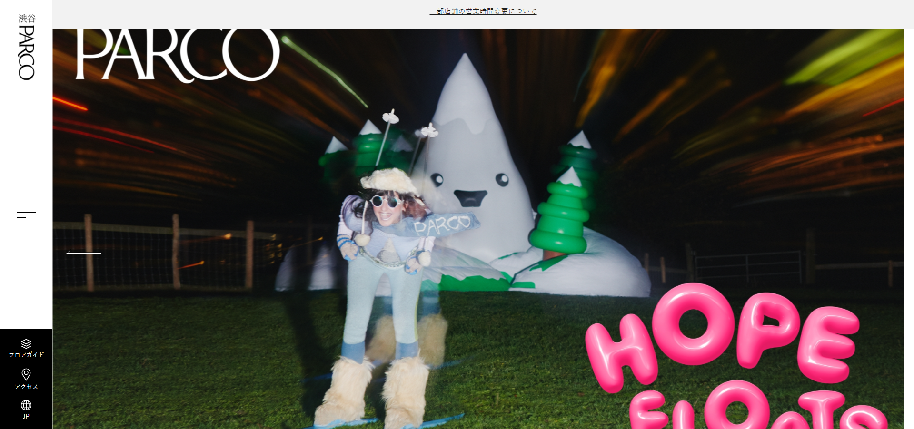Open the 一部店舗の営業時間変更について notice link
Screen dimensions: 914x429
[483, 11]
